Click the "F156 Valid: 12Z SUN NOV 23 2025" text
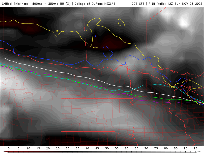 coord(175,4)
